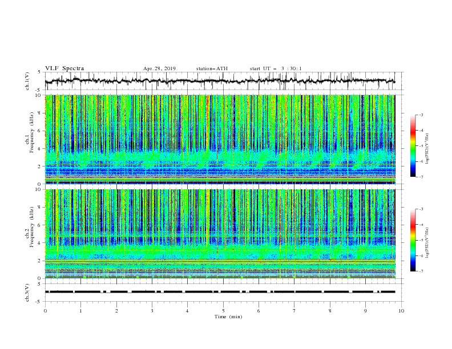Click the "ch.3(V)" axis label
The width and height of the screenshot is (452, 349).
click(x=27, y=293)
